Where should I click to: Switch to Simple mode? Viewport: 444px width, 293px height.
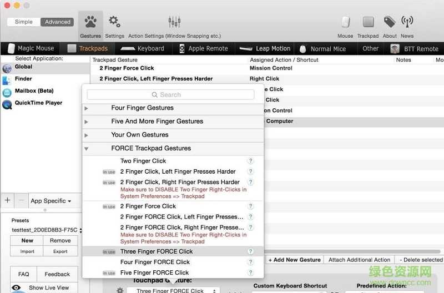[x=24, y=22]
